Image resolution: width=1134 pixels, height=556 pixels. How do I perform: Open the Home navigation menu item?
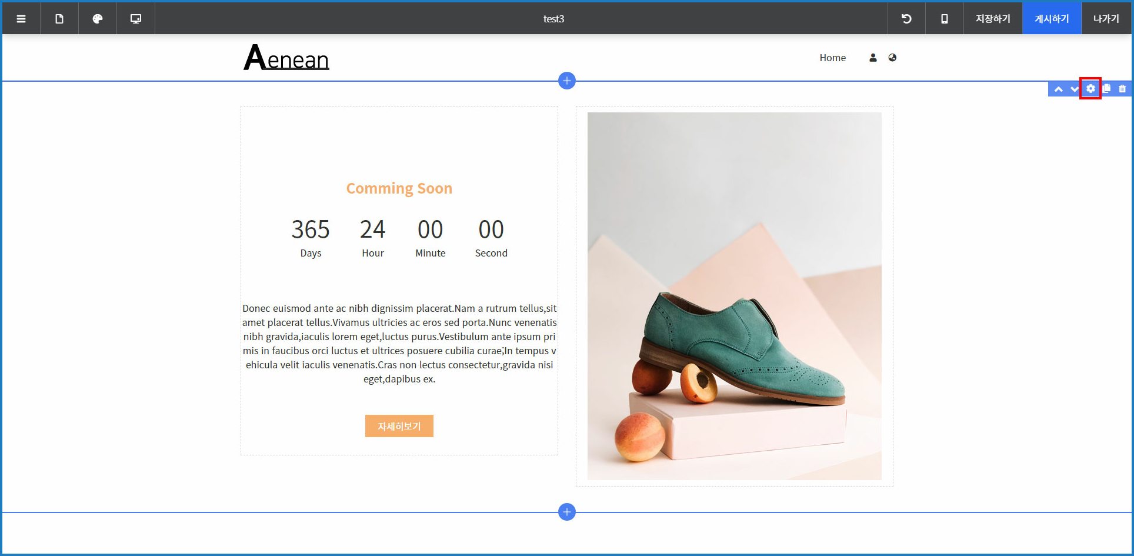pos(832,58)
